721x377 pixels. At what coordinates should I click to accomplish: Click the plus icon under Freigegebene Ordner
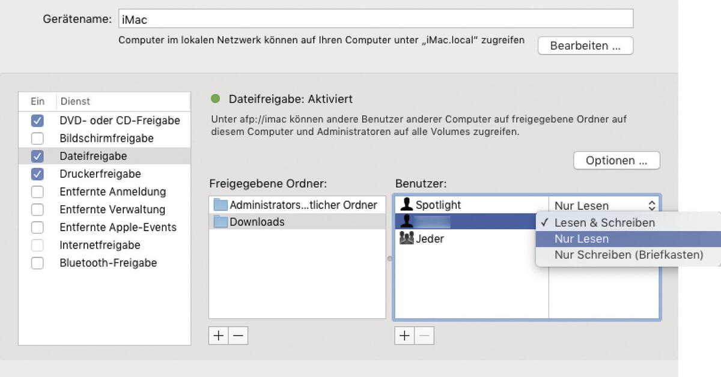[218, 336]
